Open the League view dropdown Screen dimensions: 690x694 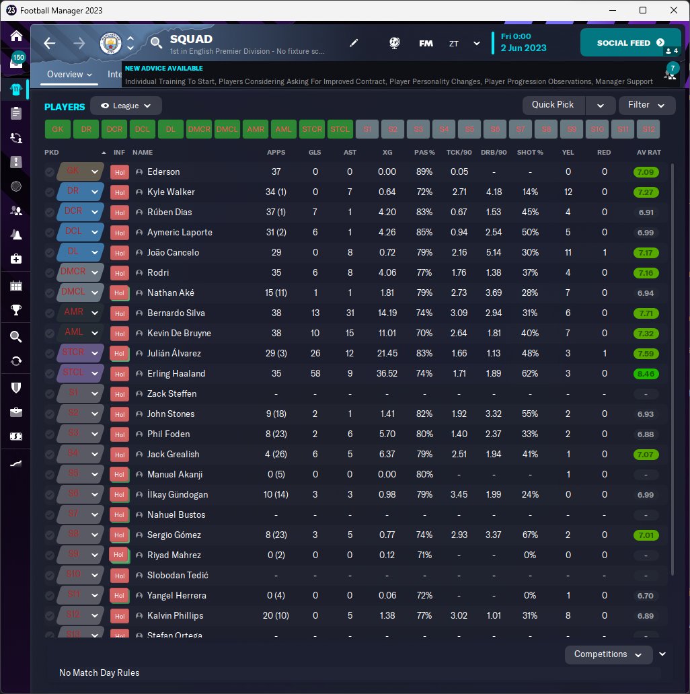(x=126, y=106)
